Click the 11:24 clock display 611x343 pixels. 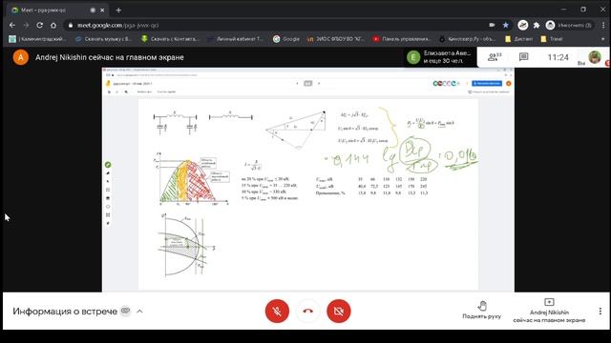click(558, 57)
